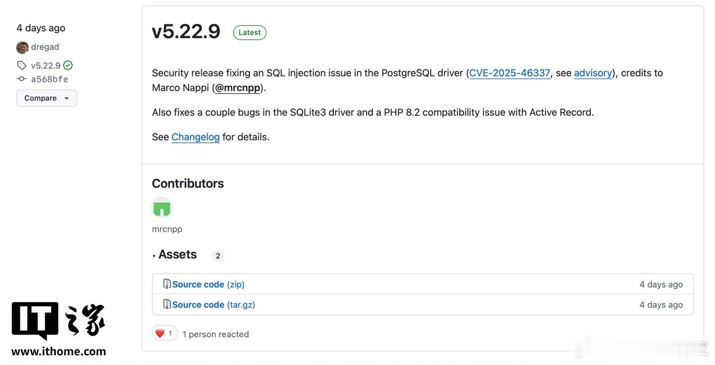Click the tar.gz file icon
The height and width of the screenshot is (365, 715).
tap(167, 304)
